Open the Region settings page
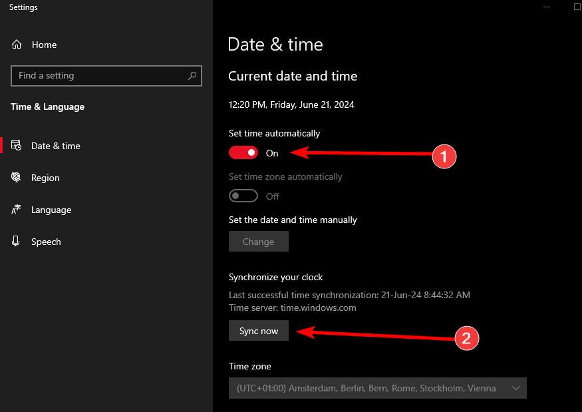This screenshot has height=412, width=582. pos(45,178)
